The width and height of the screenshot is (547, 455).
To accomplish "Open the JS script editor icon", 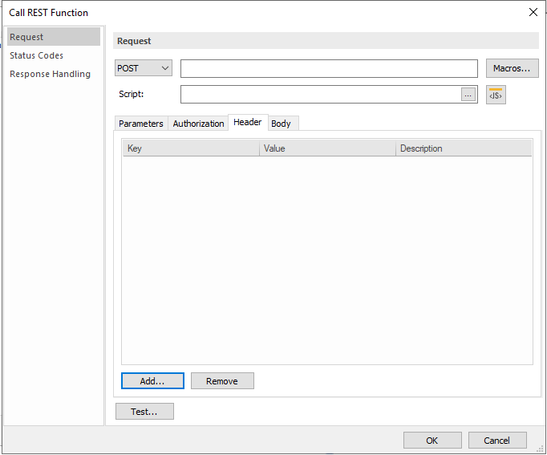I will point(496,95).
